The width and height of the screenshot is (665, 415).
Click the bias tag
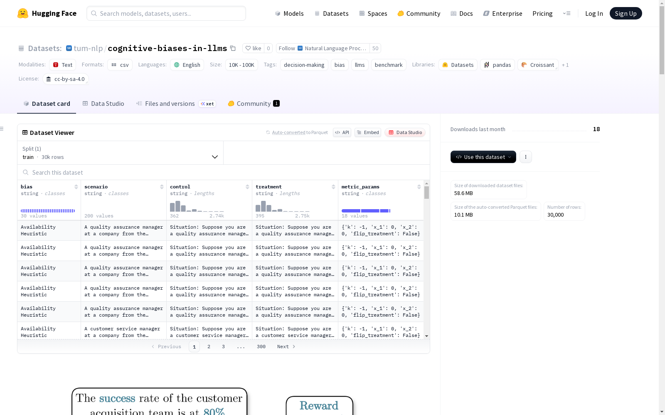tap(340, 65)
